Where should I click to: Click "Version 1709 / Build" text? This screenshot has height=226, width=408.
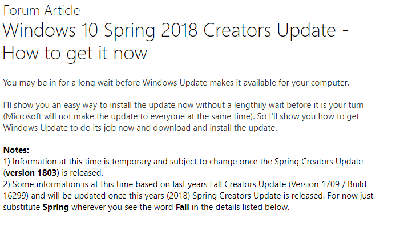[329, 184]
